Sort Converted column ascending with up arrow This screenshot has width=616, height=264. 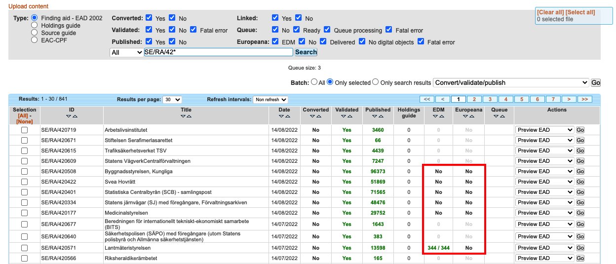pyautogui.click(x=318, y=116)
